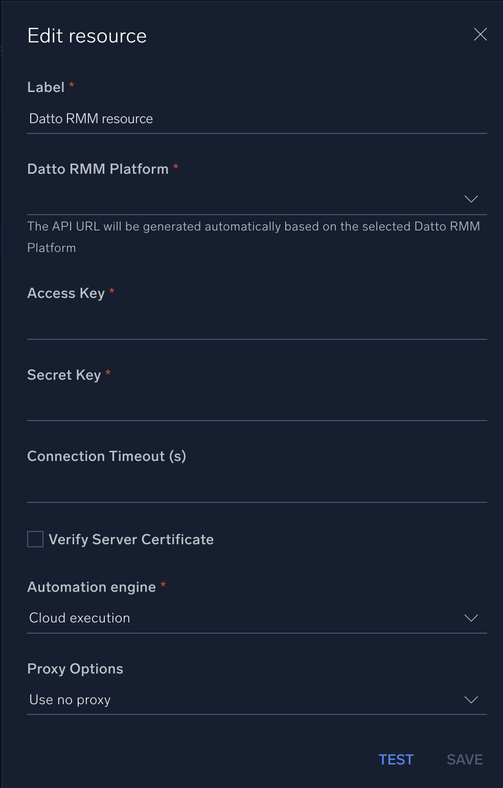The image size is (503, 788).
Task: Enable the Verify Server Certificate checkbox
Action: coord(34,539)
